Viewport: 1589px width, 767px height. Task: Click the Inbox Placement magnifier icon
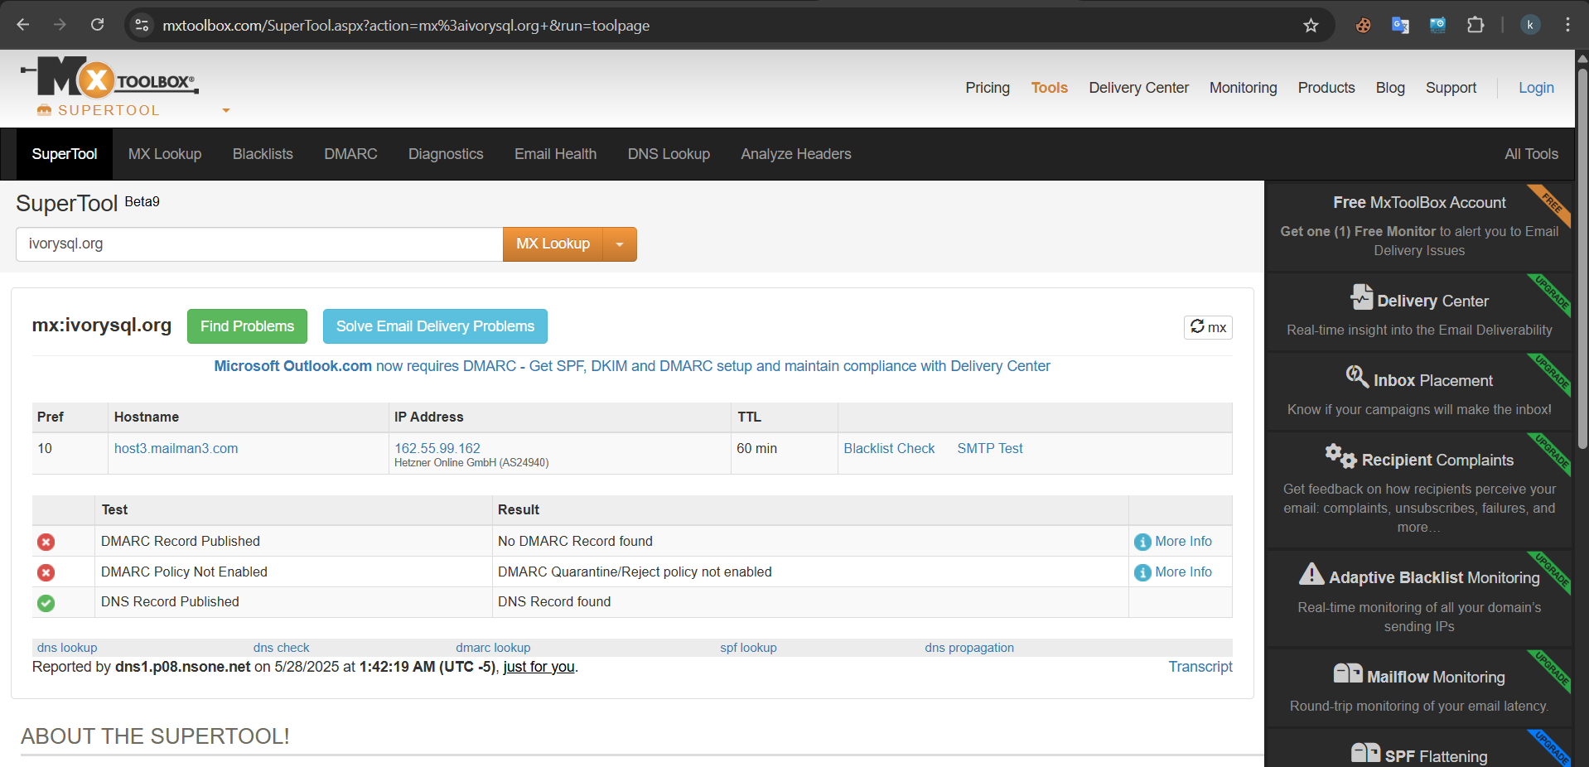tap(1356, 377)
